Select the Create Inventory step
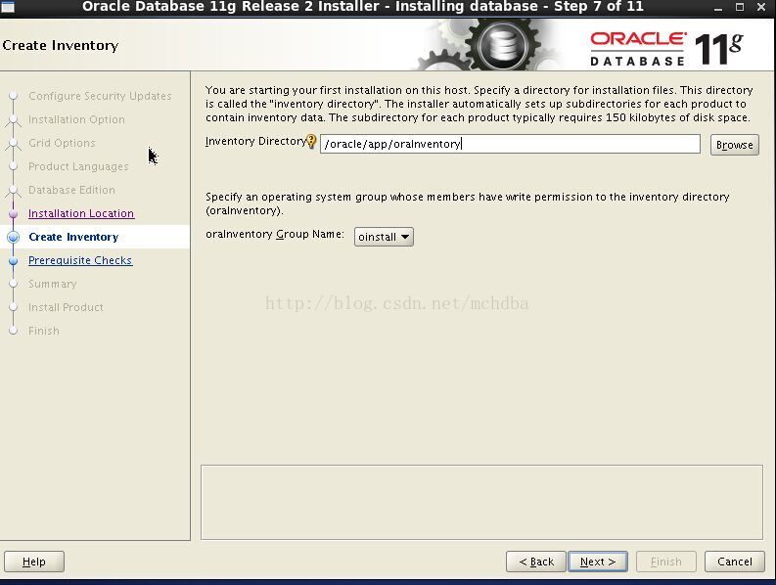This screenshot has height=585, width=776. (x=73, y=237)
